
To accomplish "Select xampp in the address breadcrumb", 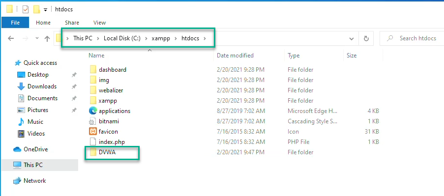I will coord(161,38).
